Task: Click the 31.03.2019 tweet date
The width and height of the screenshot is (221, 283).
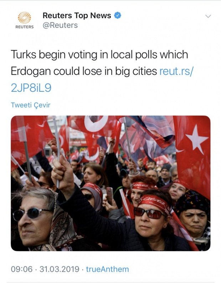Action: [x=59, y=269]
